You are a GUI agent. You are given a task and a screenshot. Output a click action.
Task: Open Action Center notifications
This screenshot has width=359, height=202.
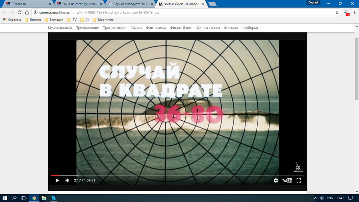tap(350, 198)
